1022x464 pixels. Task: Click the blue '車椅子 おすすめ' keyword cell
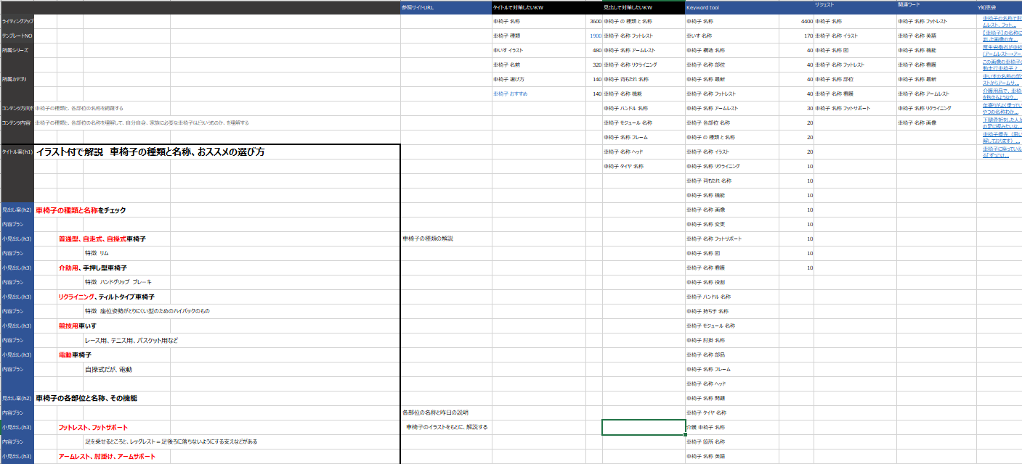511,94
